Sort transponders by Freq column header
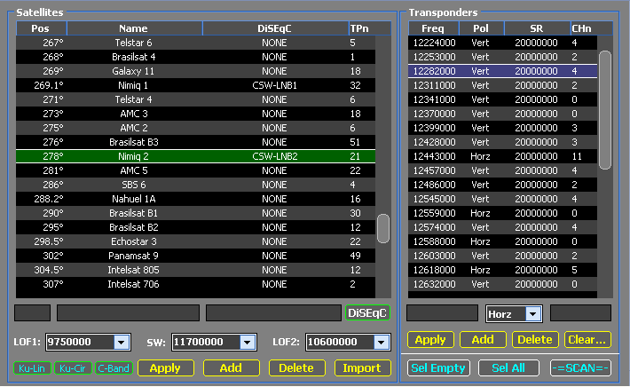630x387 pixels. [x=433, y=28]
